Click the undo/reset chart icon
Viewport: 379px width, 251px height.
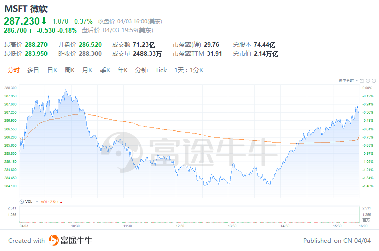(362, 81)
